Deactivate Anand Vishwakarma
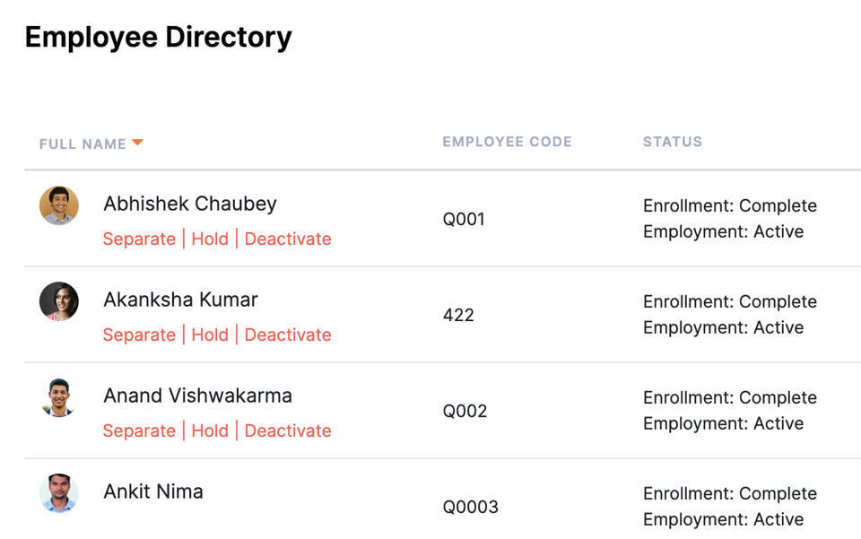This screenshot has width=861, height=539. point(288,430)
